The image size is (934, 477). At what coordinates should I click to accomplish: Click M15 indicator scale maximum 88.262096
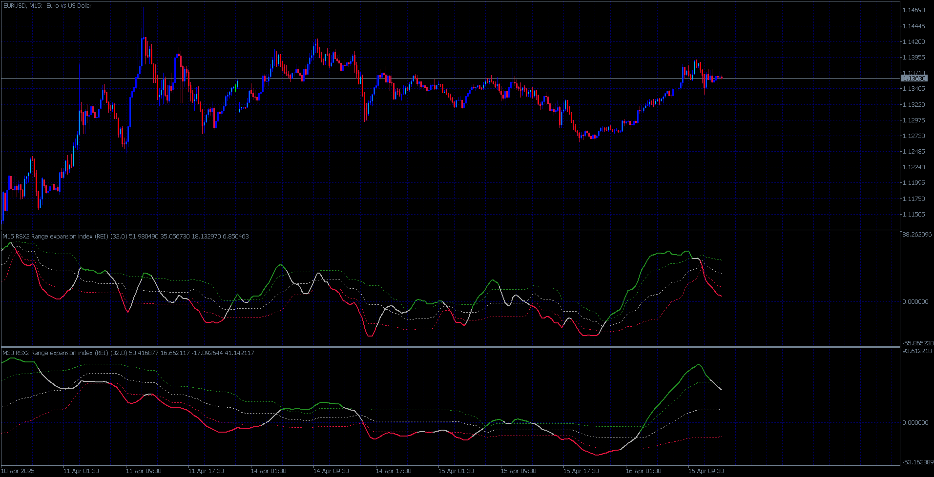(x=917, y=235)
